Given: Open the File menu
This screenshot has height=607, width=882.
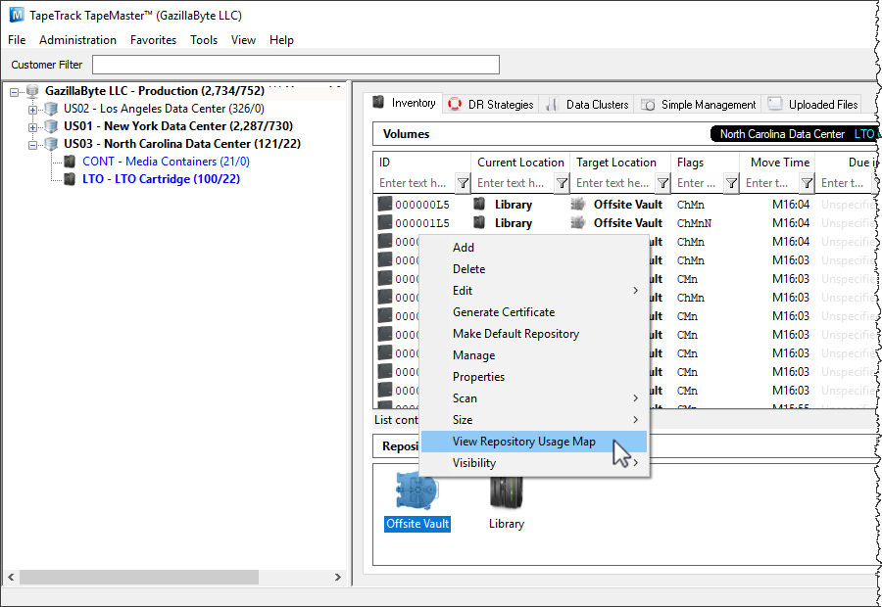Looking at the screenshot, I should (x=17, y=40).
